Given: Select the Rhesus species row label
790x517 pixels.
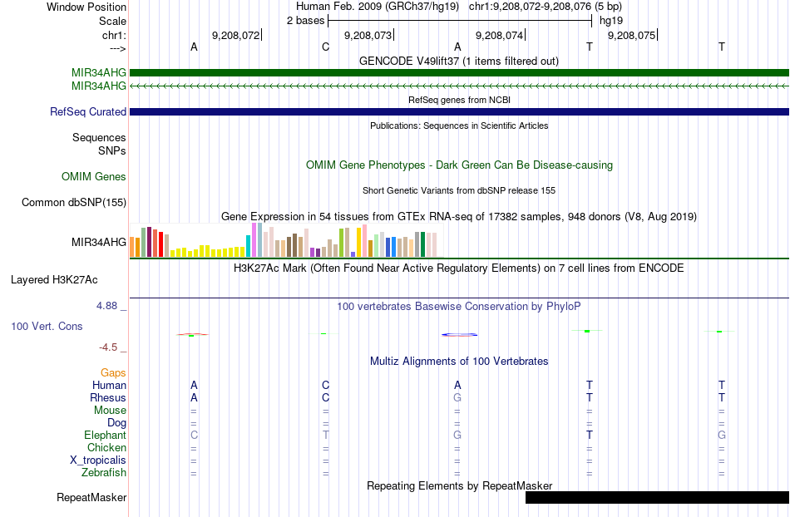Looking at the screenshot, I should point(108,397).
